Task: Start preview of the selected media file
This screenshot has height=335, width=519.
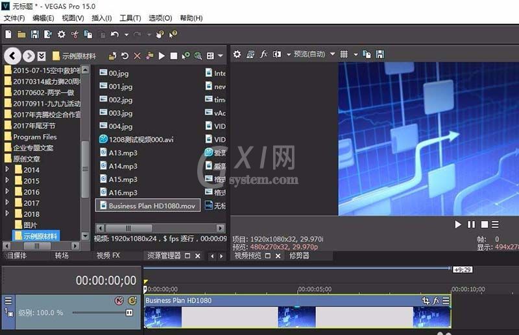Action: tap(162, 56)
